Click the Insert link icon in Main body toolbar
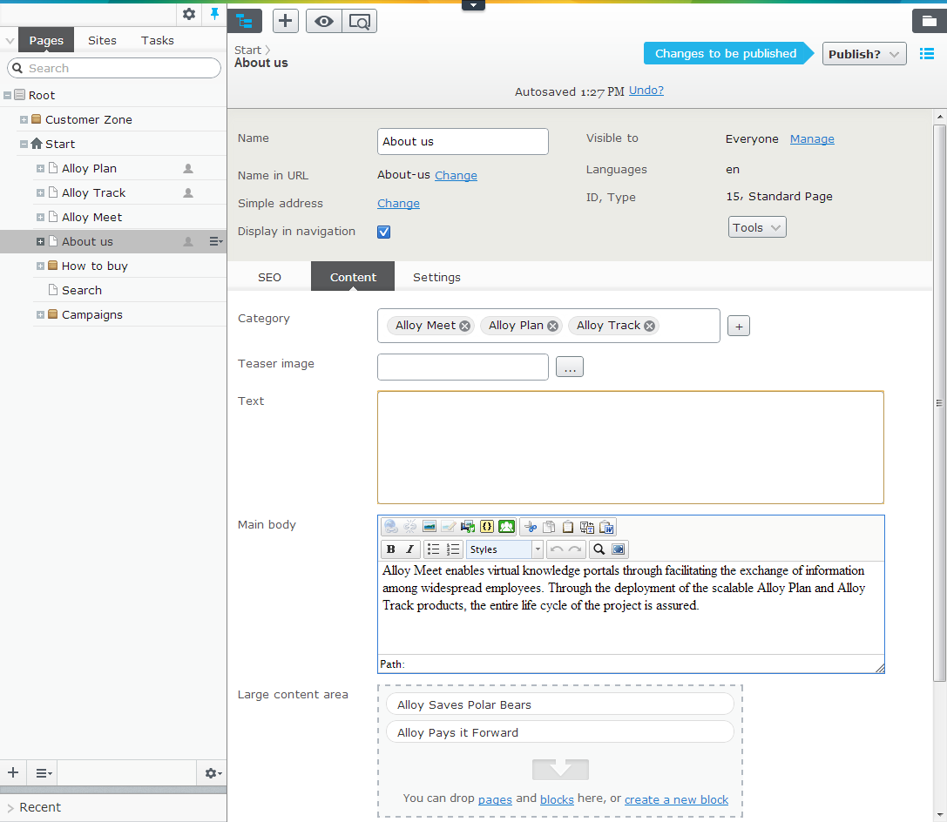 [x=391, y=527]
